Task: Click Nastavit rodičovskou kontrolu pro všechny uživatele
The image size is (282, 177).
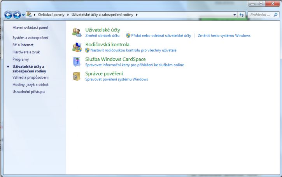Action: tap(133, 50)
